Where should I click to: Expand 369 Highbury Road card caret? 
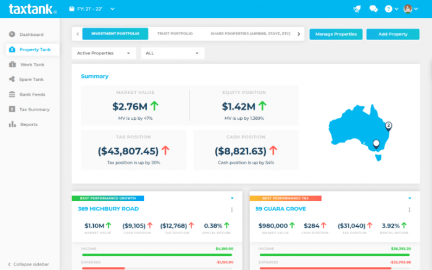(232, 198)
